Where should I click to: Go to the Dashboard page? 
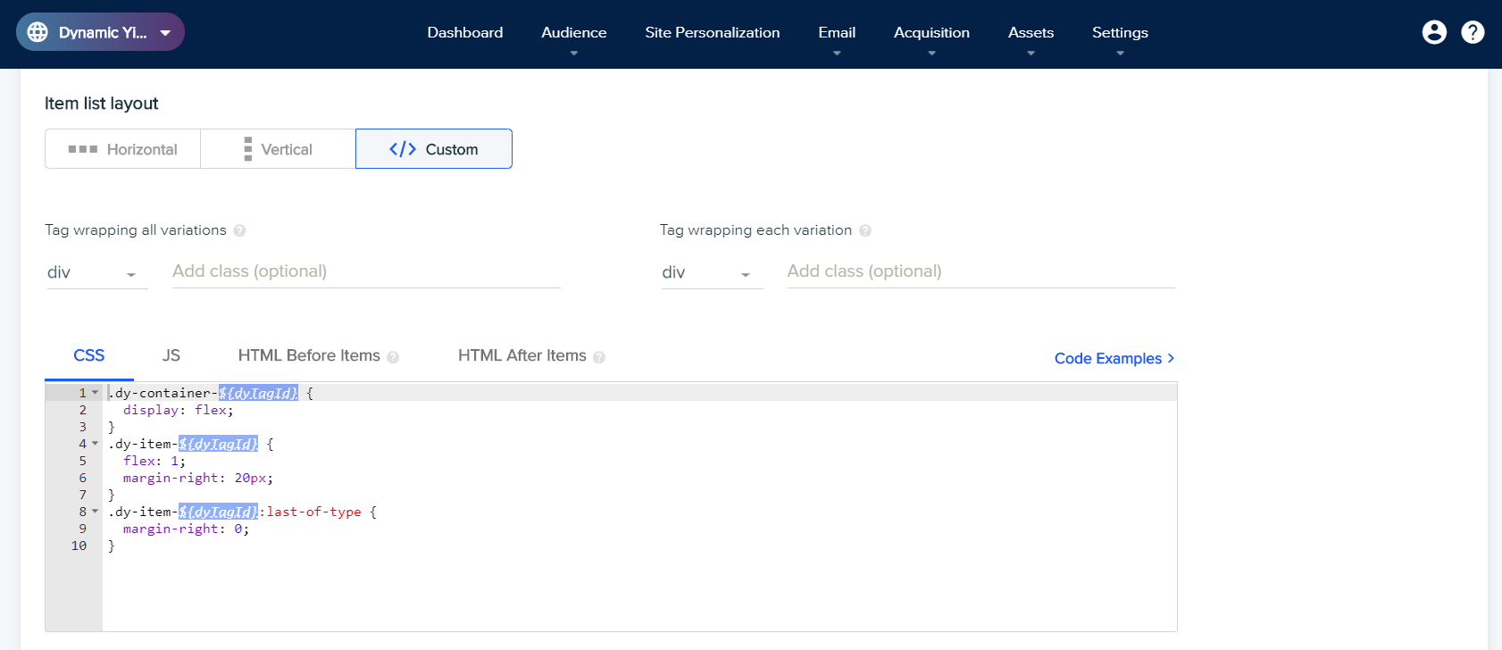coord(465,32)
